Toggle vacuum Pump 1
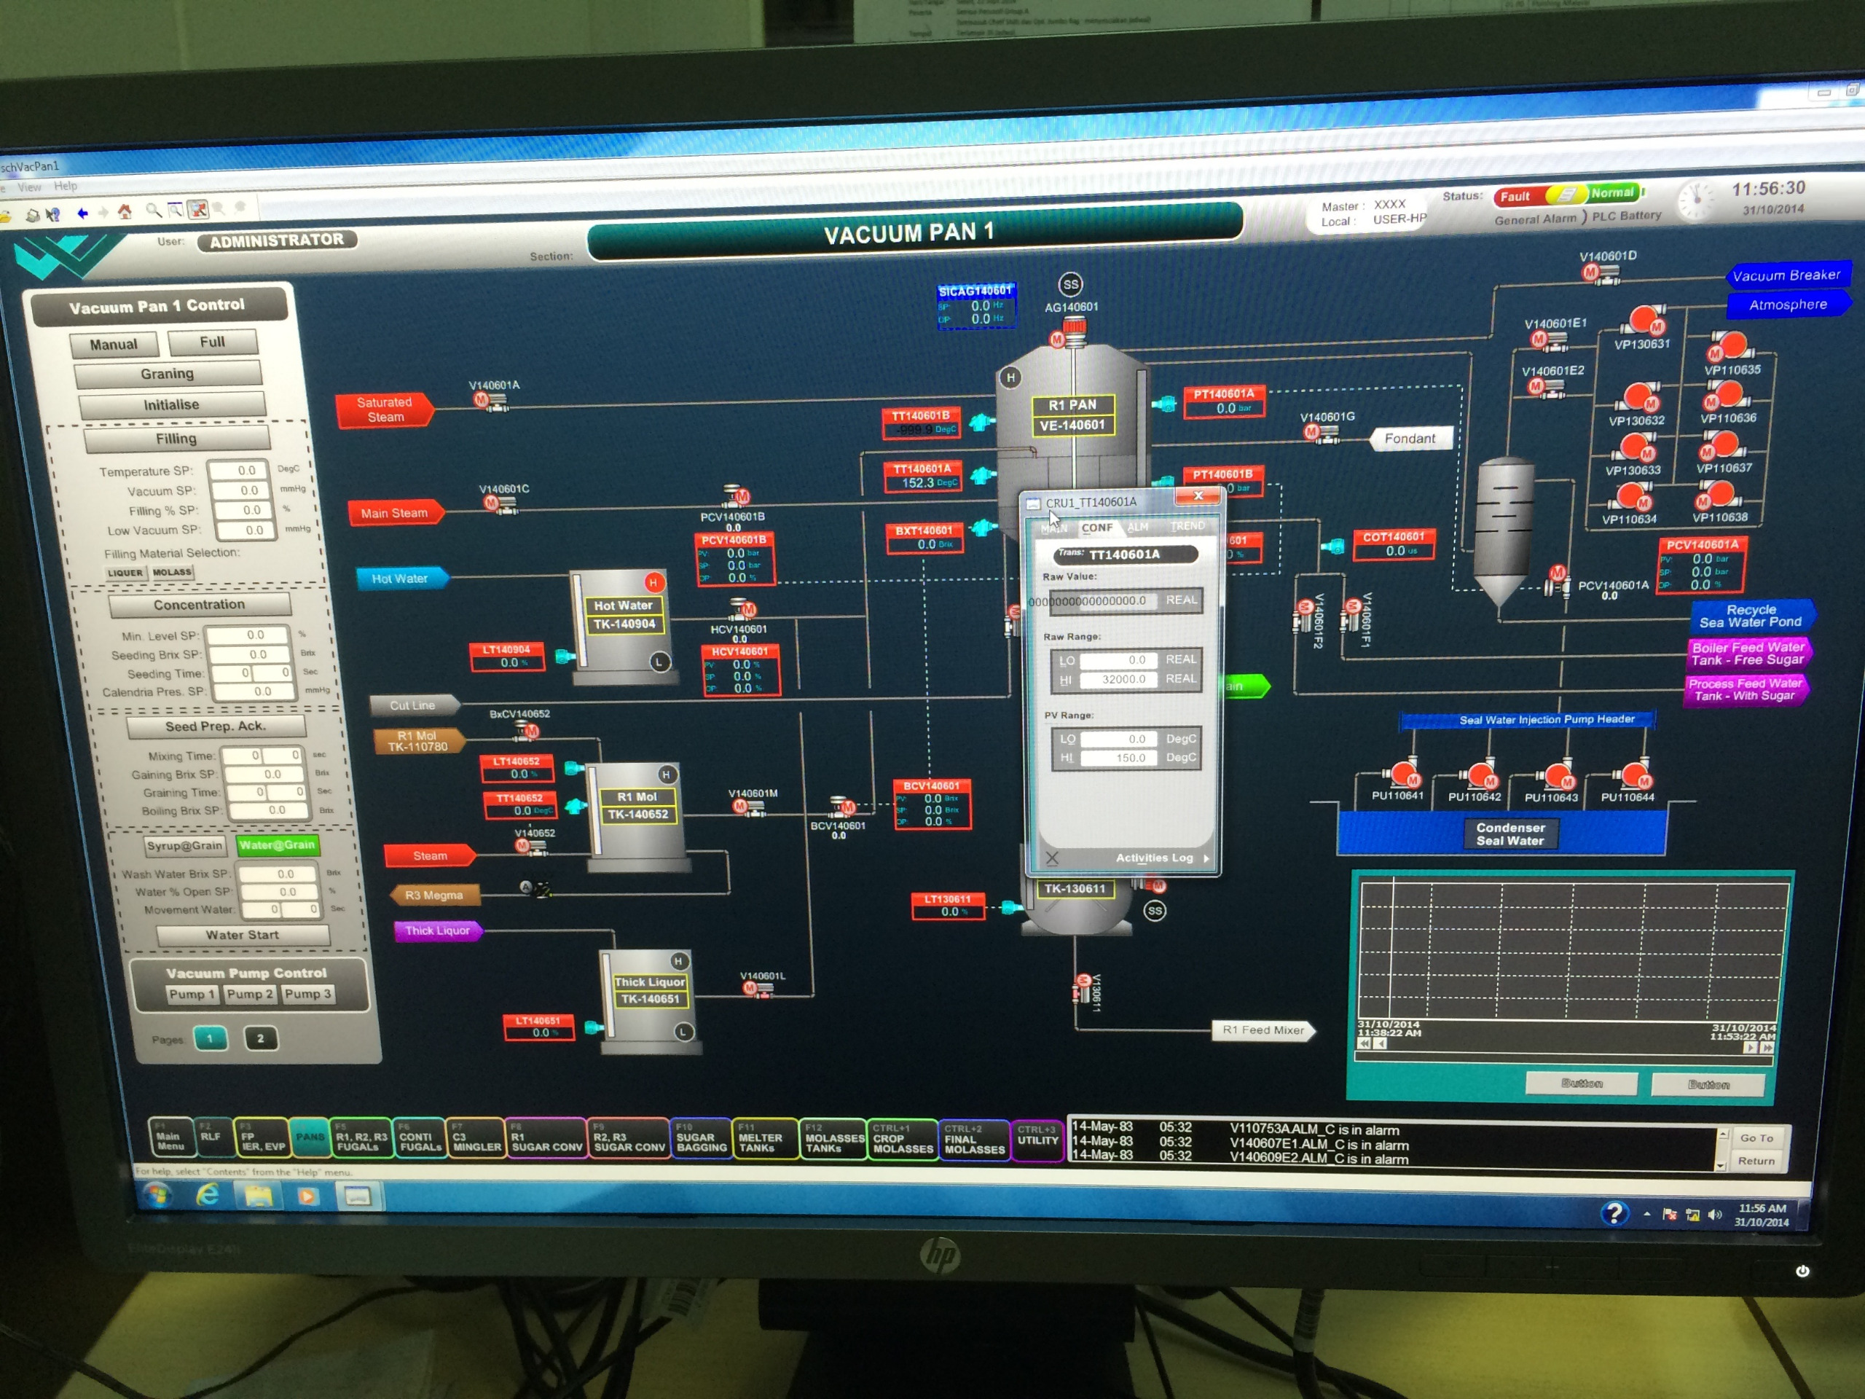This screenshot has width=1865, height=1399. pos(192,995)
